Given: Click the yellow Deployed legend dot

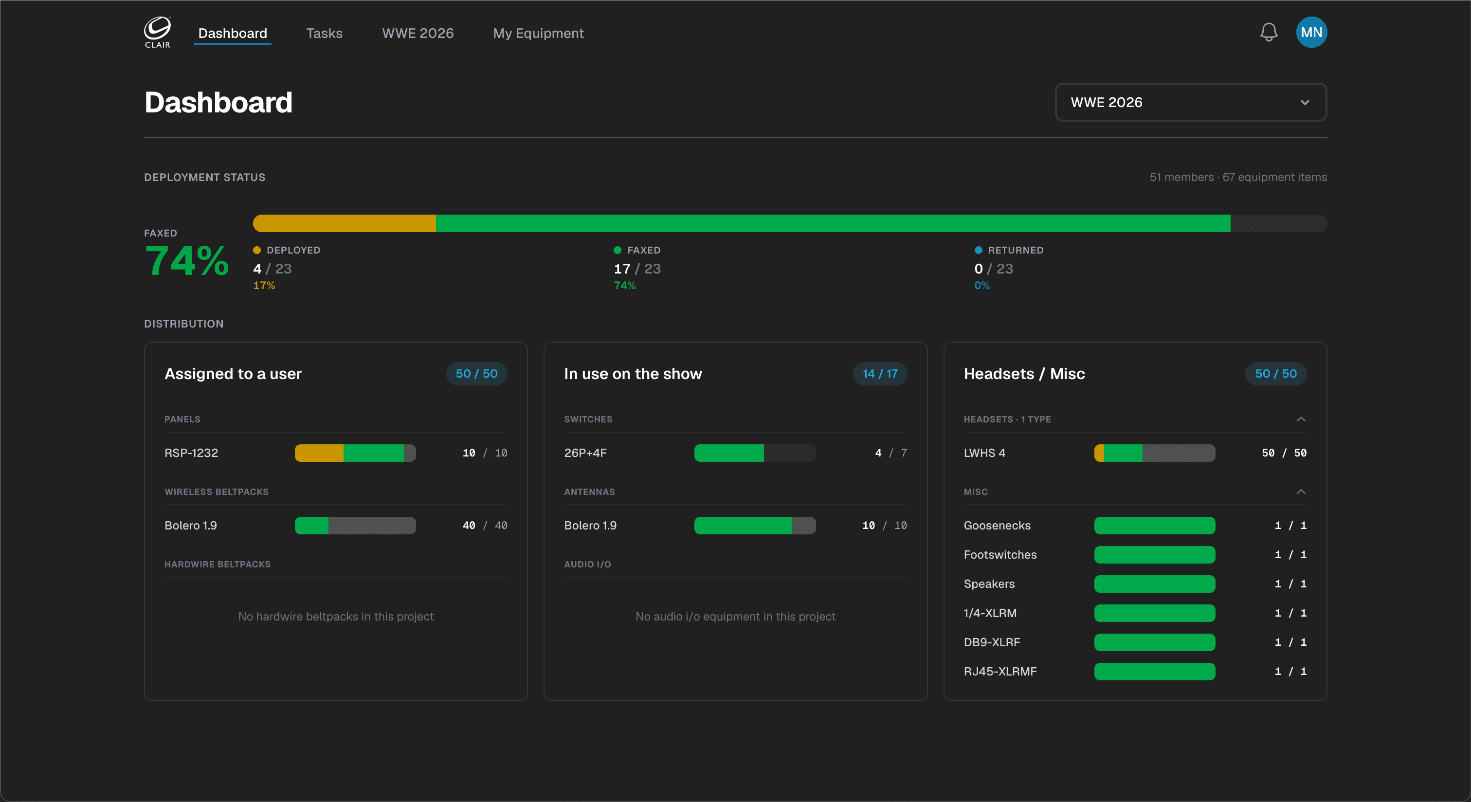Looking at the screenshot, I should click(257, 250).
